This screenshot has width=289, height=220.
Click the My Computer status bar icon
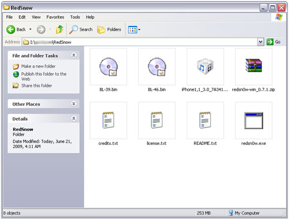click(x=231, y=213)
